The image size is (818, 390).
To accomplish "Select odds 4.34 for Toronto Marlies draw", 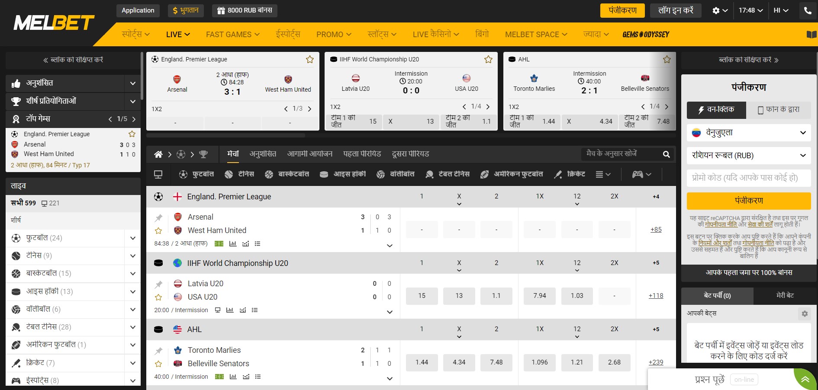I will pyautogui.click(x=459, y=362).
